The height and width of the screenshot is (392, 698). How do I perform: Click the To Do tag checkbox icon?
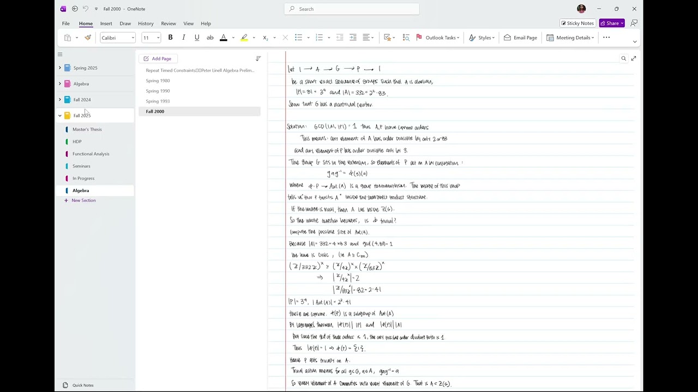point(388,38)
